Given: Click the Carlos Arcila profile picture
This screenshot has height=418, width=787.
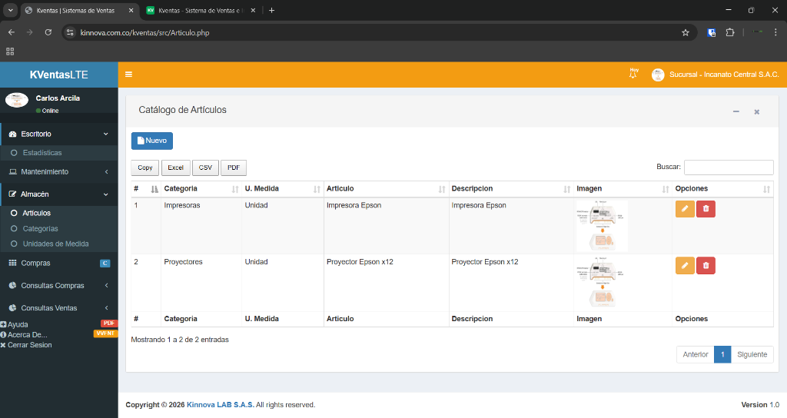Looking at the screenshot, I should click(17, 100).
